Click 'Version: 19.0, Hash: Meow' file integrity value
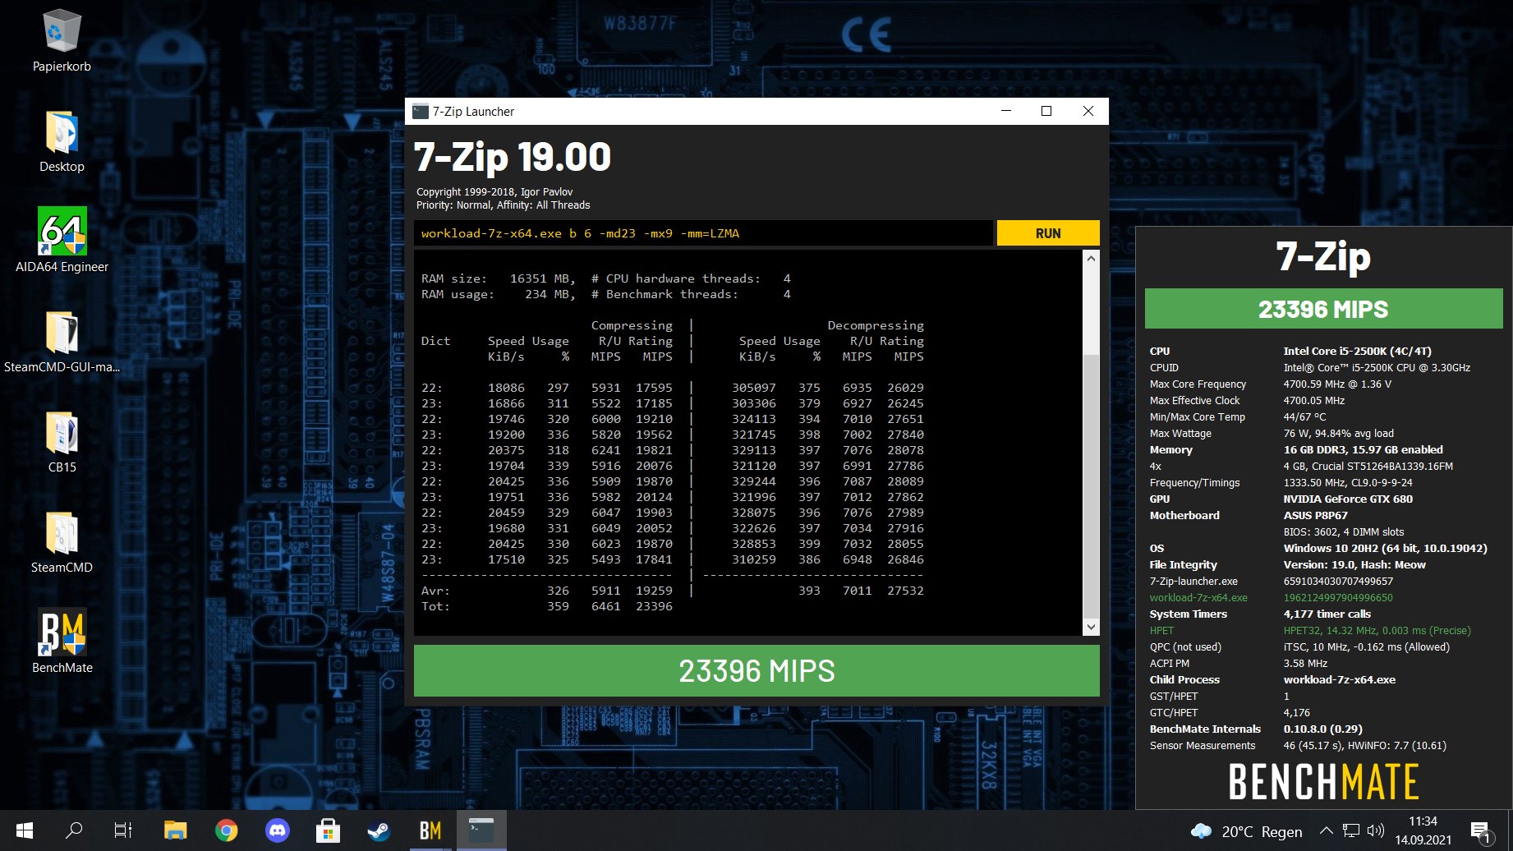 pos(1354,564)
